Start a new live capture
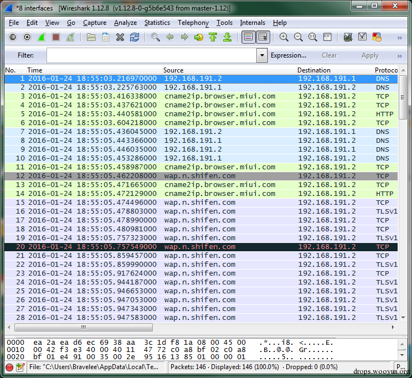Viewport: 412px width, 378px height. pos(42,37)
